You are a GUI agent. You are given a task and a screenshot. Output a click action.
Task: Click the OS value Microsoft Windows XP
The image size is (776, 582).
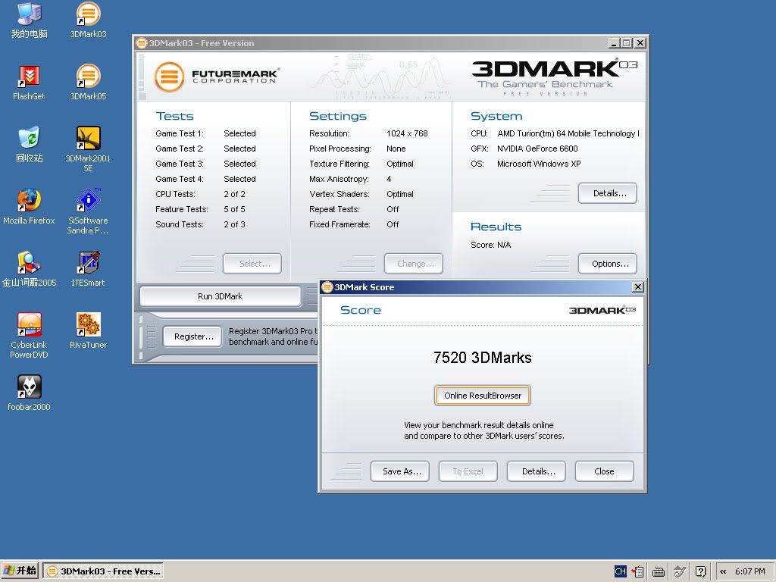tap(539, 164)
